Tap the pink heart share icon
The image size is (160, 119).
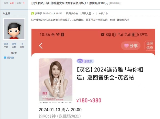[126, 46]
